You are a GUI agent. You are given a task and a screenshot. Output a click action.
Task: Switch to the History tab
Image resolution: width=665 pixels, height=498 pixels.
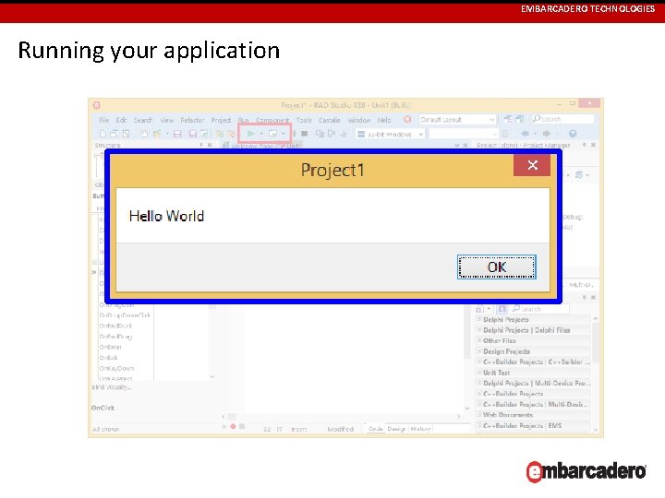420,429
